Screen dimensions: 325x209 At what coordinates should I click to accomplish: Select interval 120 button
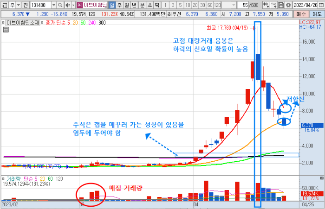217,5
